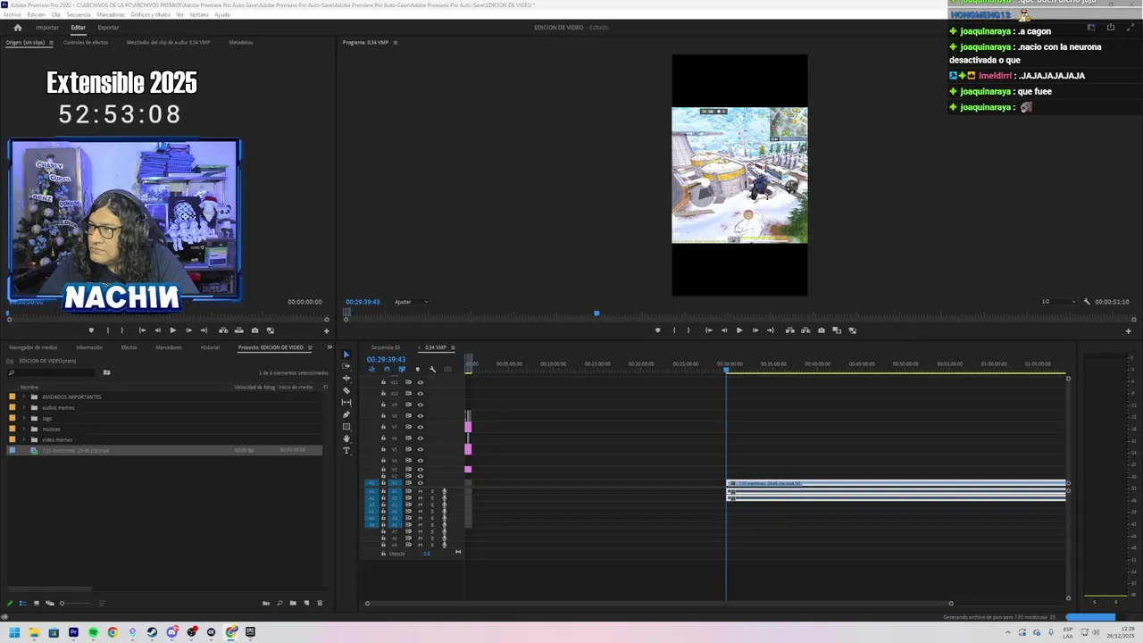Click Add Marker shield icon in timeline

tap(417, 369)
